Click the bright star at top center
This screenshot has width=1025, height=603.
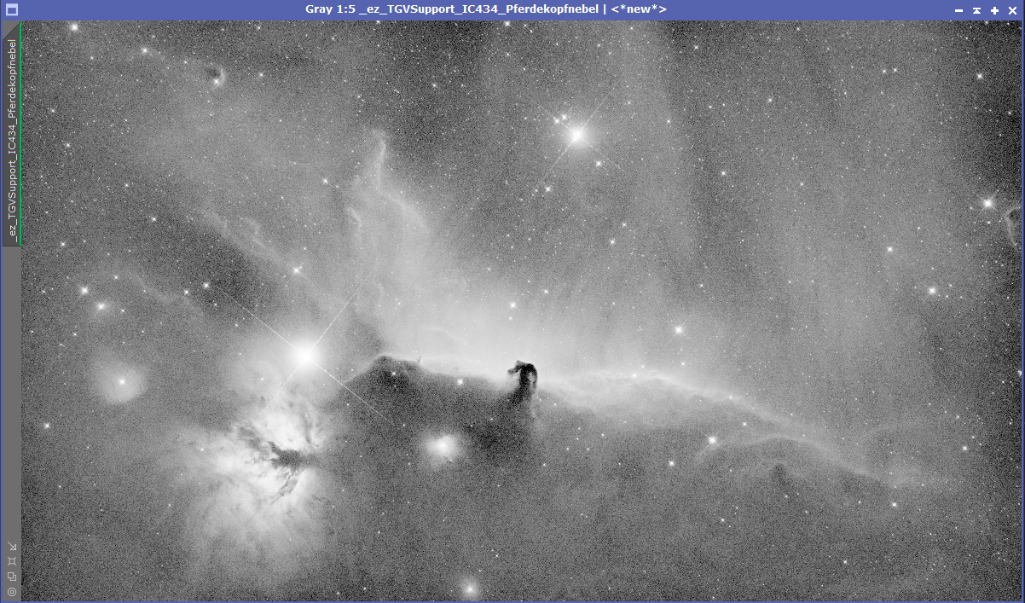(576, 134)
